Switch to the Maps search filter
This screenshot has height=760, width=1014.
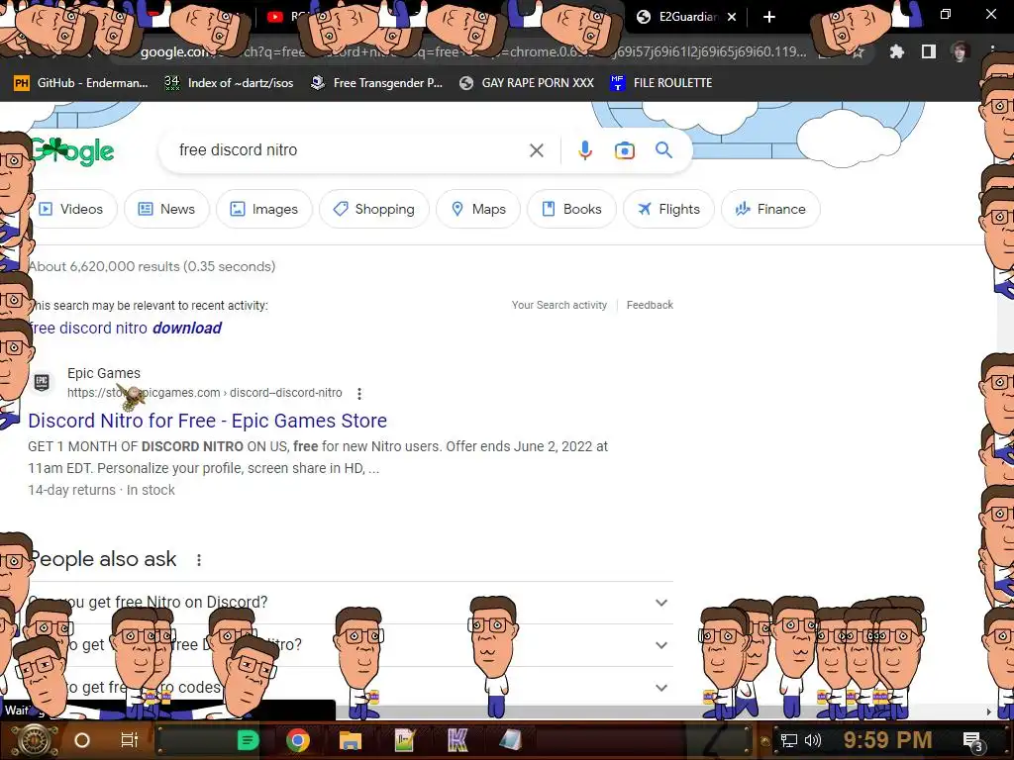point(478,209)
